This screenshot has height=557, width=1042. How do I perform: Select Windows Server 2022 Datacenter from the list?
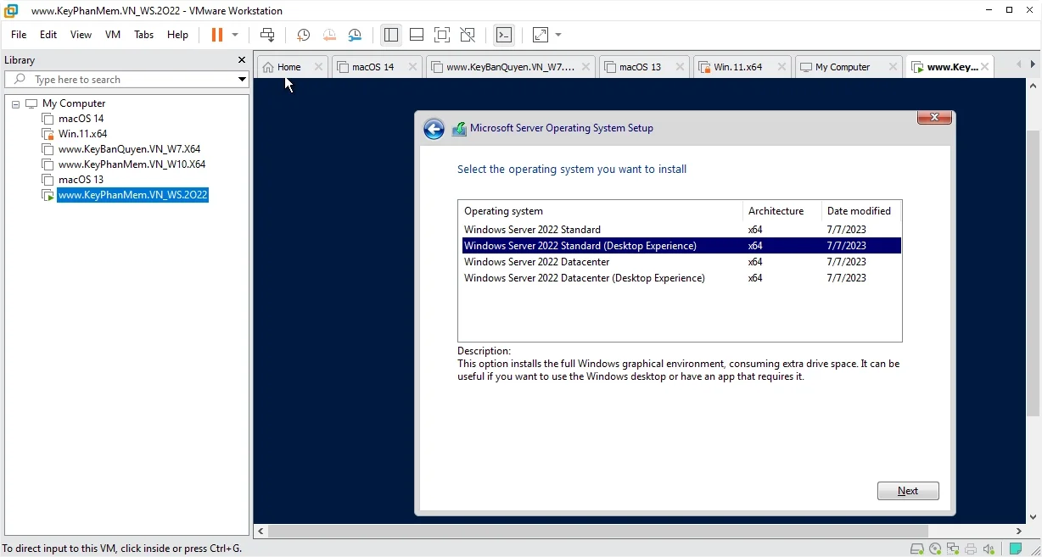(x=536, y=262)
